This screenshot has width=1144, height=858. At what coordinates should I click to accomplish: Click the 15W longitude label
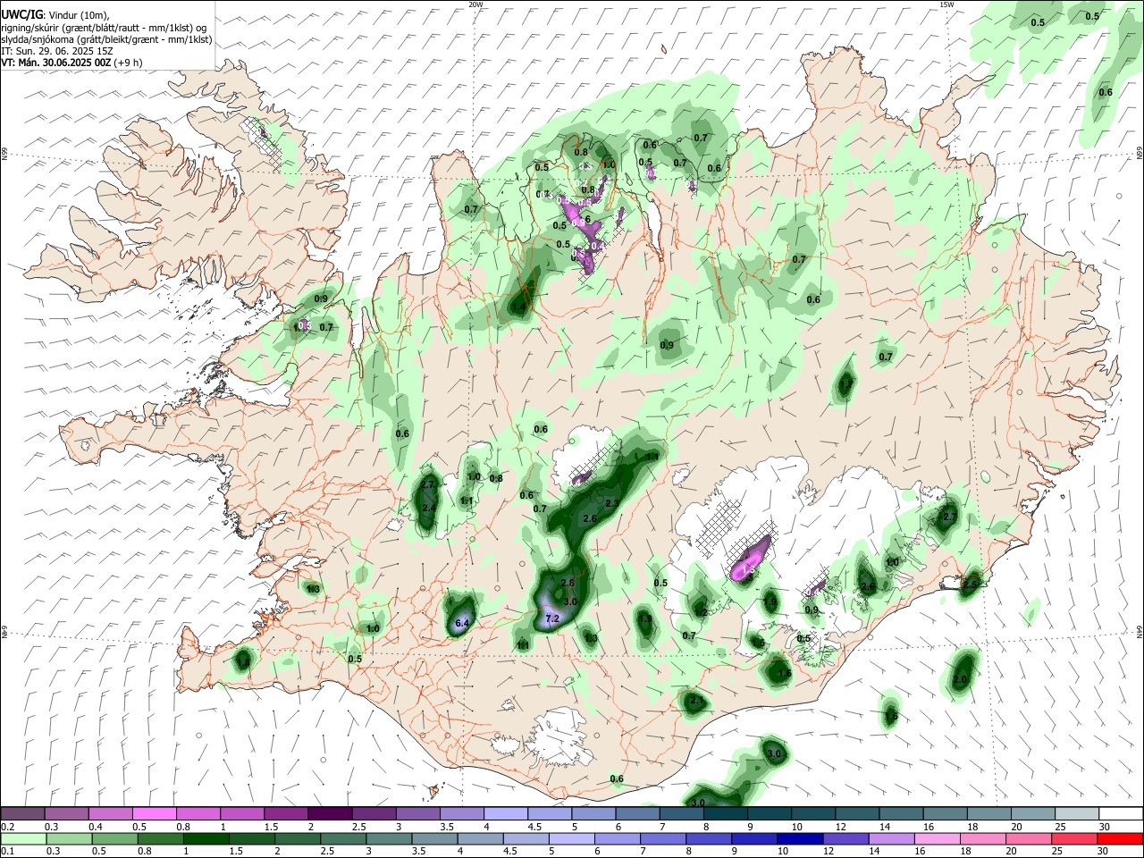[946, 4]
